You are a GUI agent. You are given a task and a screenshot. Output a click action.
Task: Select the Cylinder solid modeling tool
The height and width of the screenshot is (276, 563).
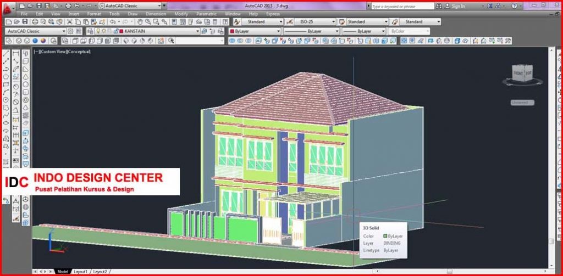pyautogui.click(x=25, y=92)
